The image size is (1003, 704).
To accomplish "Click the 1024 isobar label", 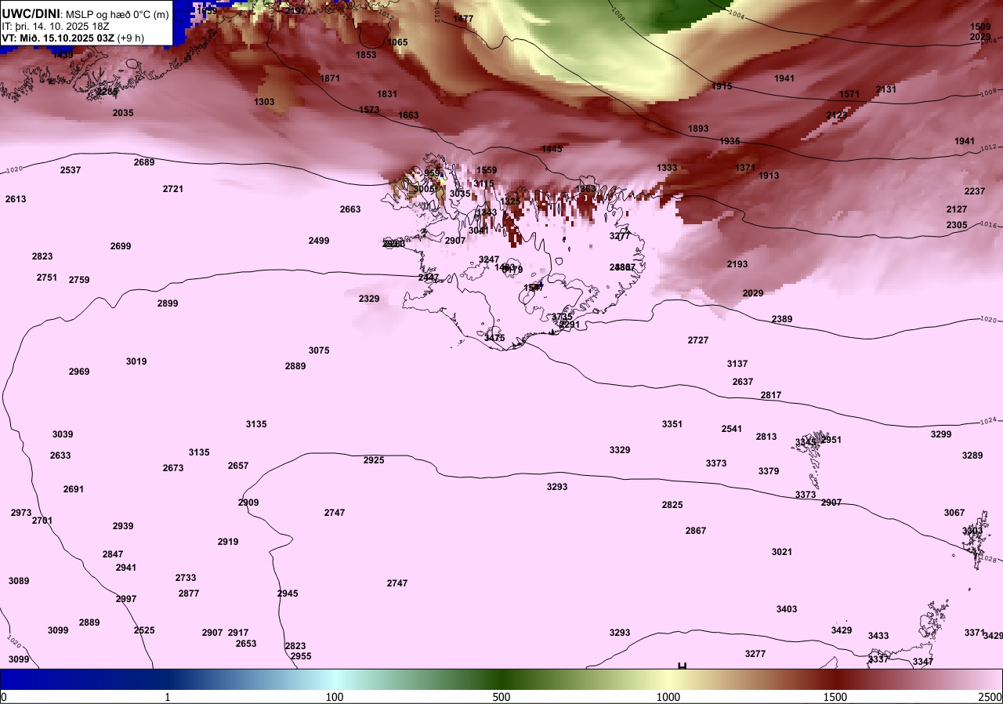I will click(x=990, y=422).
